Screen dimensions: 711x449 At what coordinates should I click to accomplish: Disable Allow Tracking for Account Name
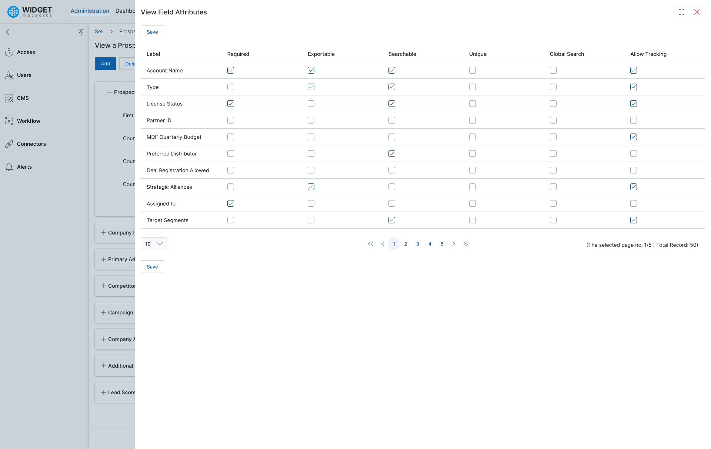634,70
